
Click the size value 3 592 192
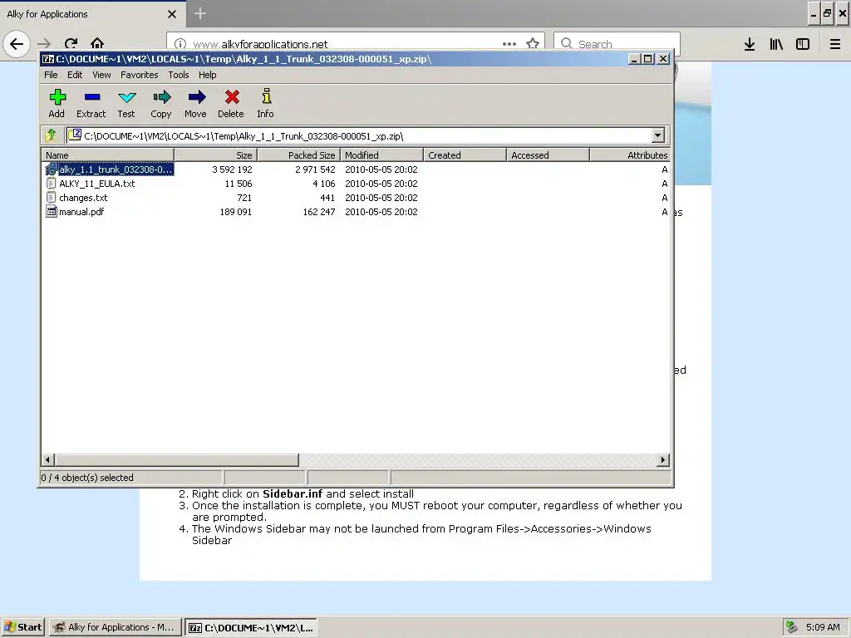pyautogui.click(x=233, y=169)
